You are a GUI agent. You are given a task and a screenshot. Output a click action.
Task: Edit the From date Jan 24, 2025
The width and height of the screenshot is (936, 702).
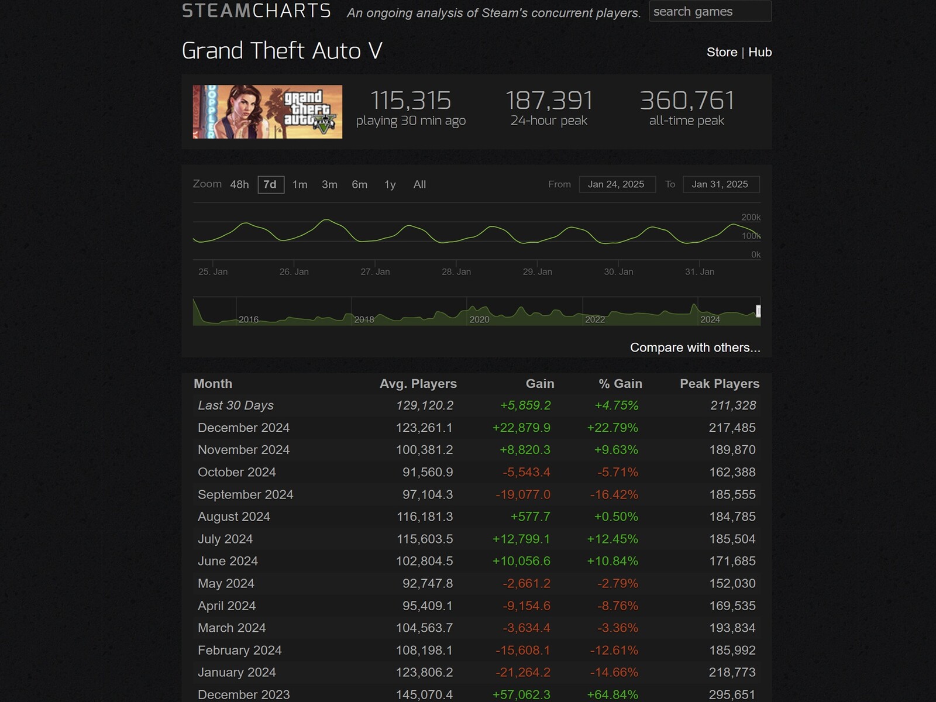pyautogui.click(x=617, y=184)
